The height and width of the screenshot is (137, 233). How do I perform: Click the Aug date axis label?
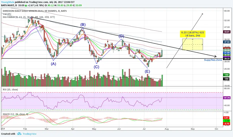(x=166, y=129)
